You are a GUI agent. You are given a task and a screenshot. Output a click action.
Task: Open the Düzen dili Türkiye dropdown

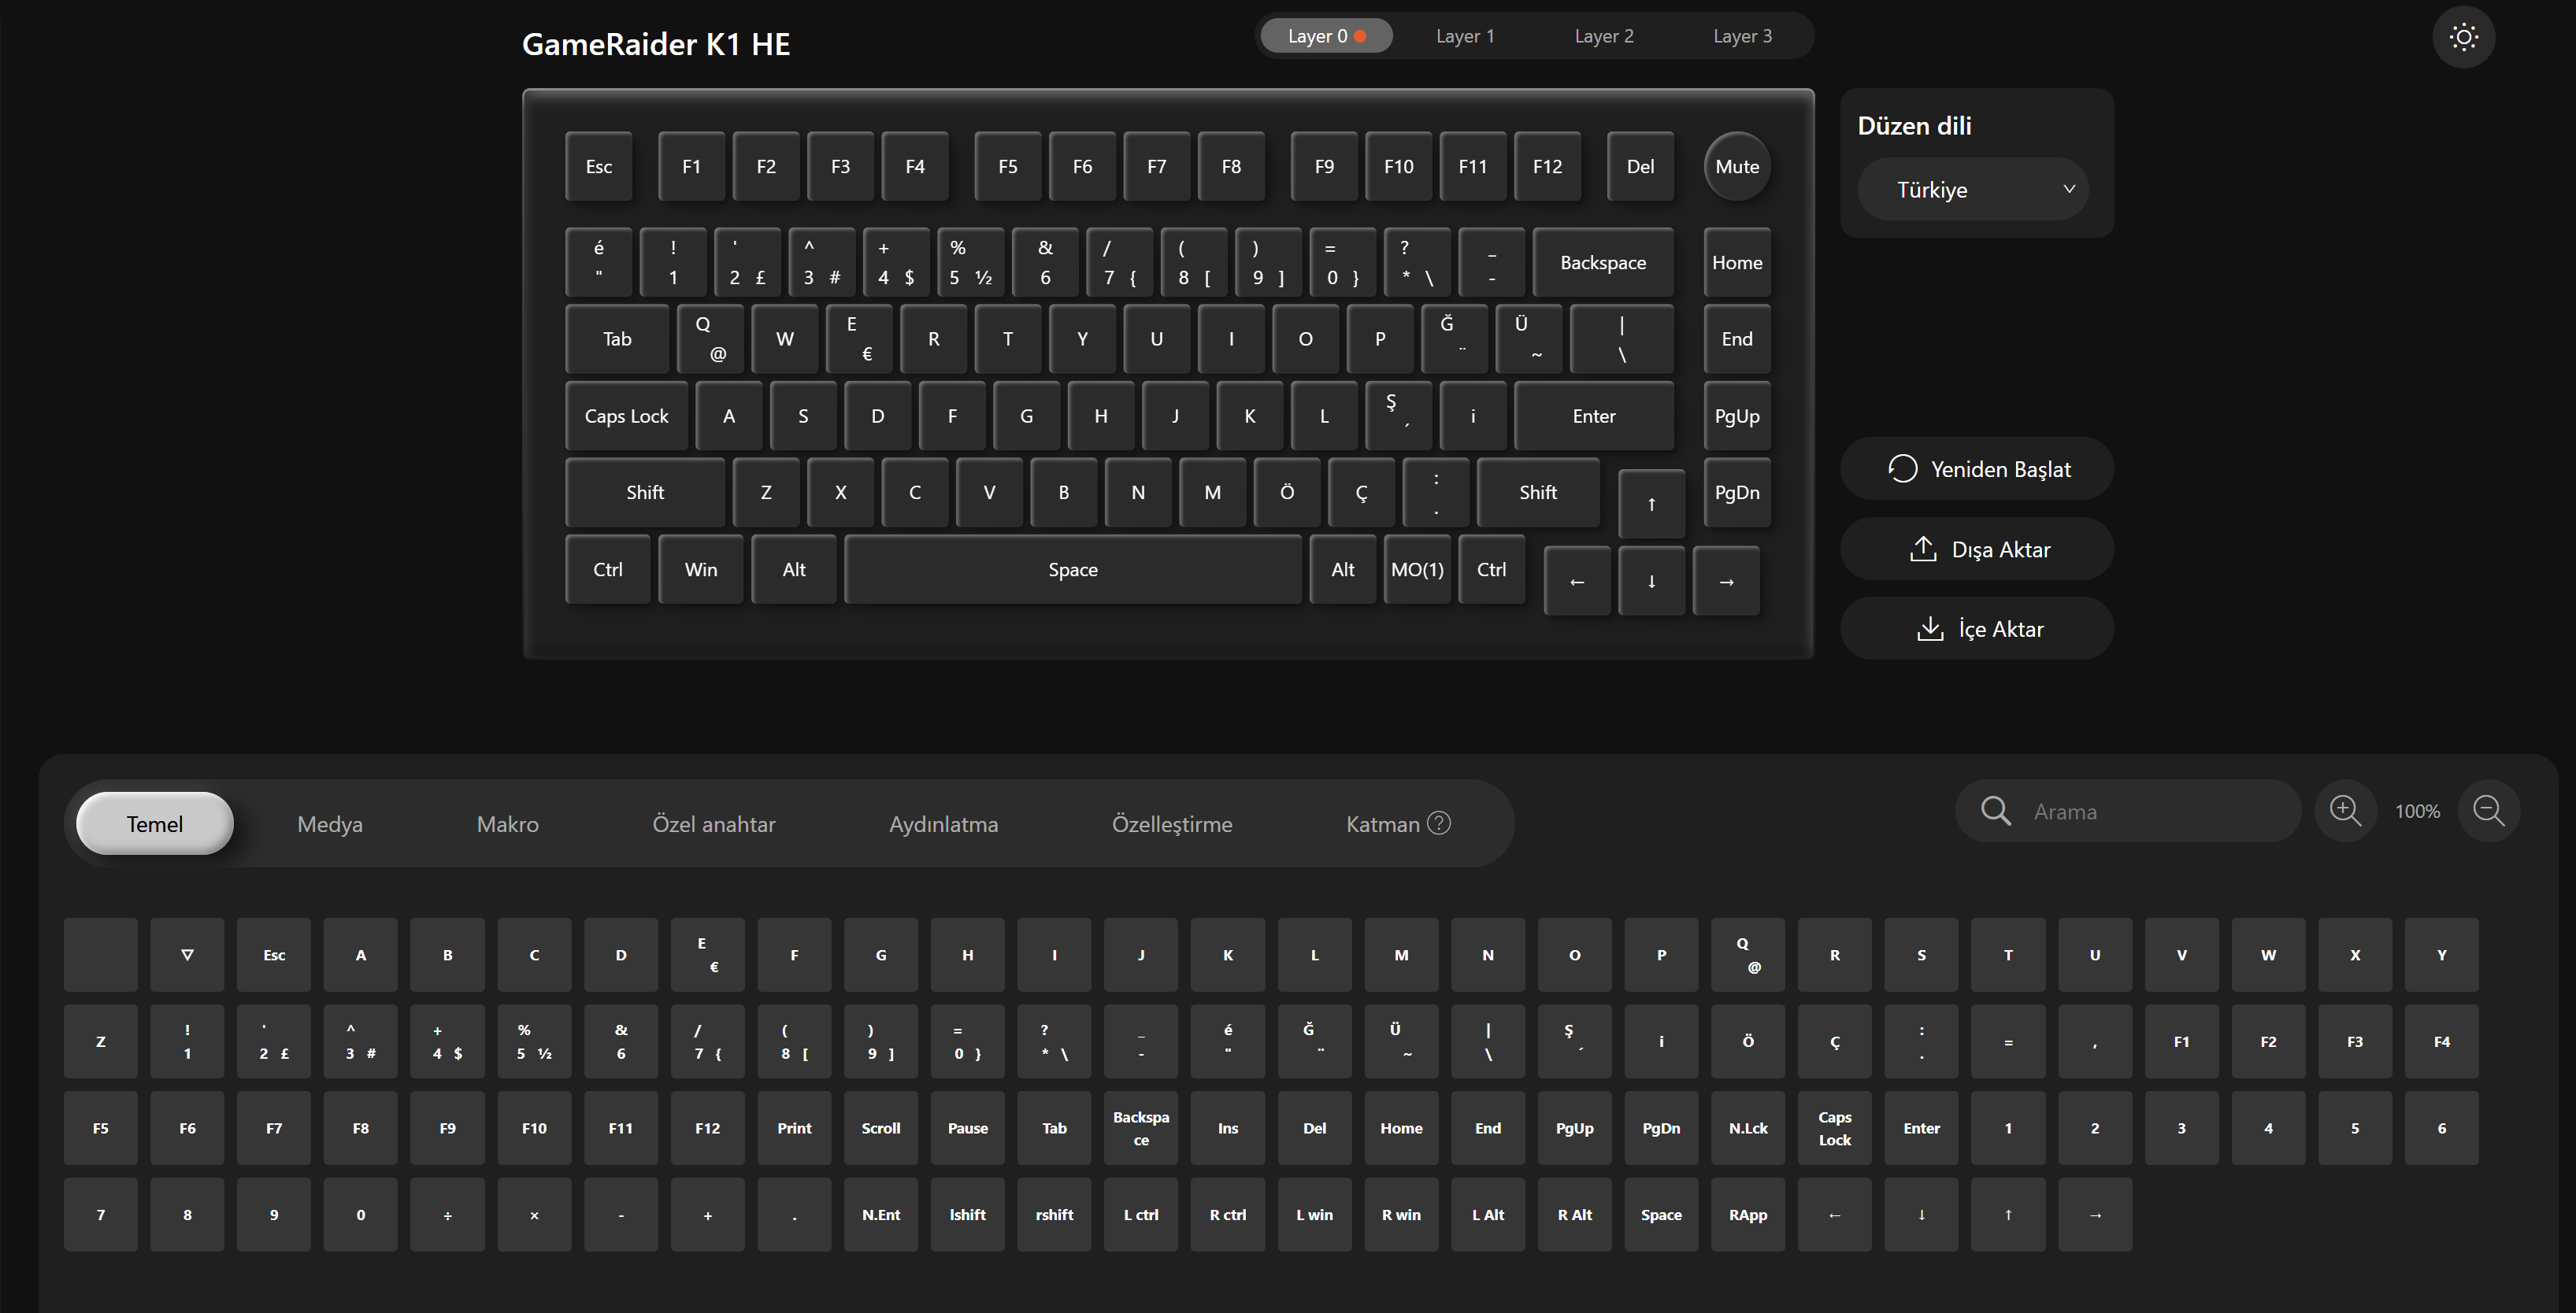(x=1972, y=190)
